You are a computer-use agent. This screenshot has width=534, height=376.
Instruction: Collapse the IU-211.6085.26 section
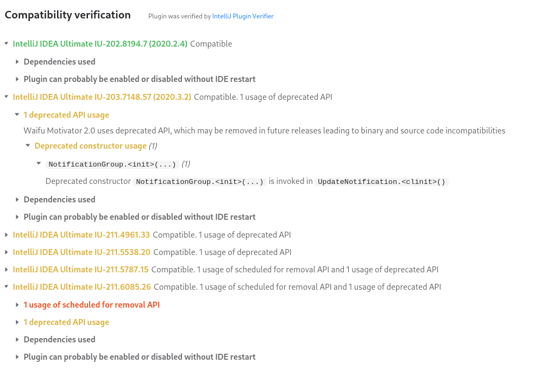tap(6, 287)
